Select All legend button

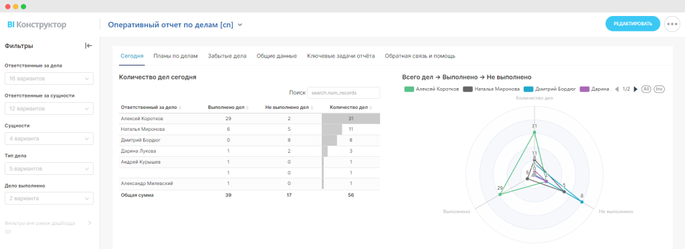(x=646, y=89)
